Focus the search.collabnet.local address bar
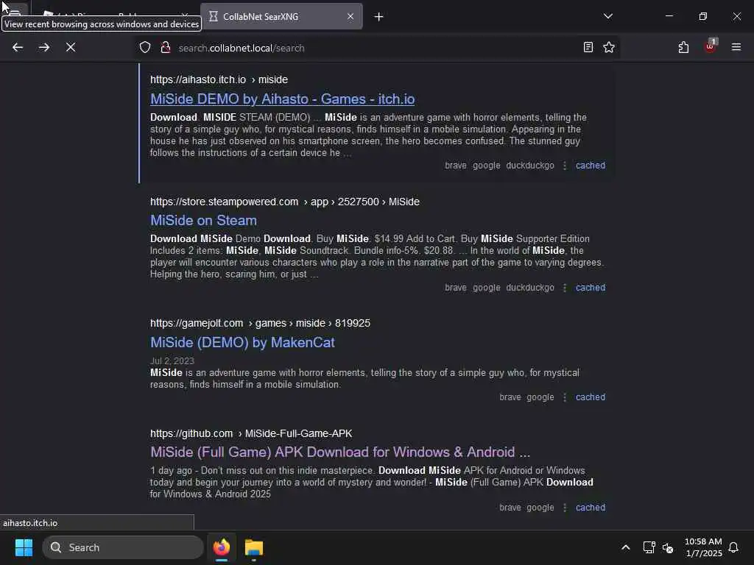Screen dimensions: 754x565 (375, 48)
